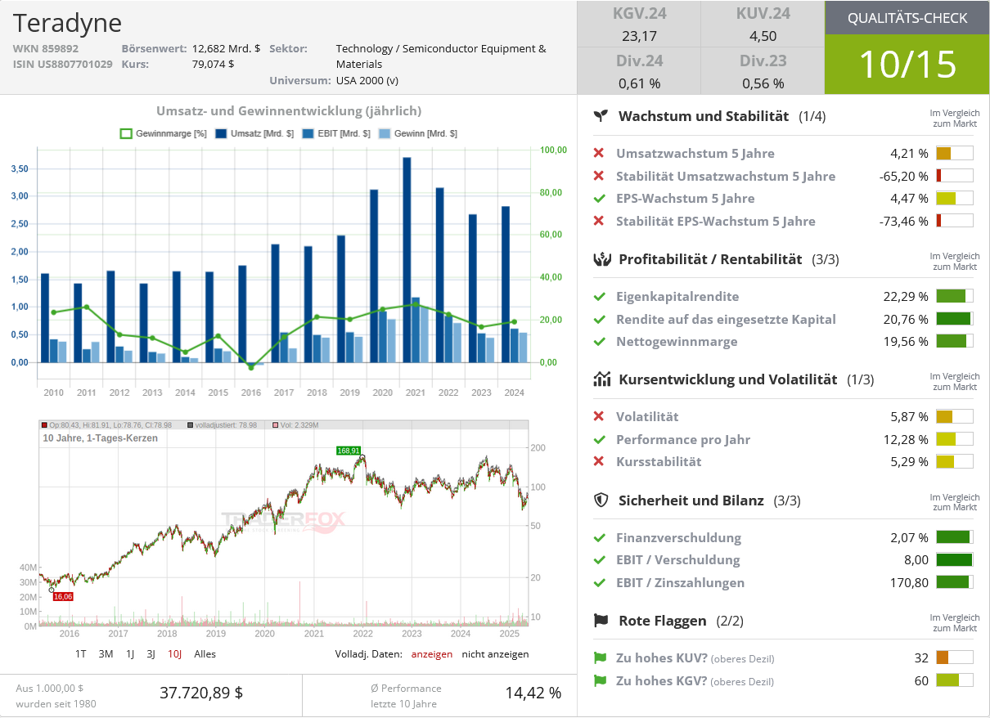This screenshot has width=990, height=718.
Task: Click the red X beside Stabilität Umsatzwachstum 5 Jahre
Action: (x=599, y=176)
